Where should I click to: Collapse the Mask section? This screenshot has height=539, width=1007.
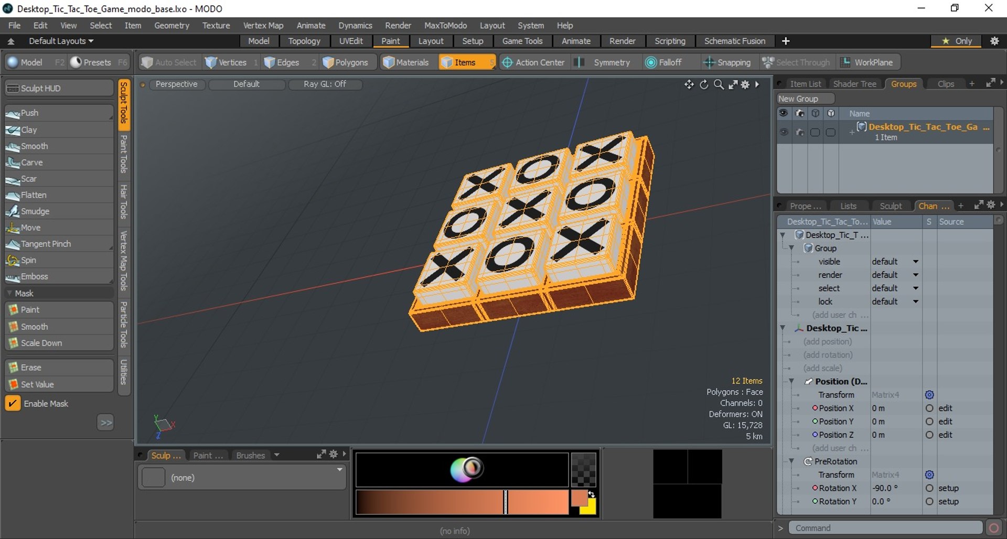[9, 293]
